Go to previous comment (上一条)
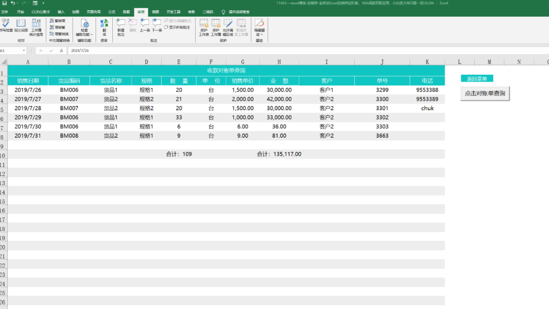This screenshot has width=549, height=309. click(144, 26)
